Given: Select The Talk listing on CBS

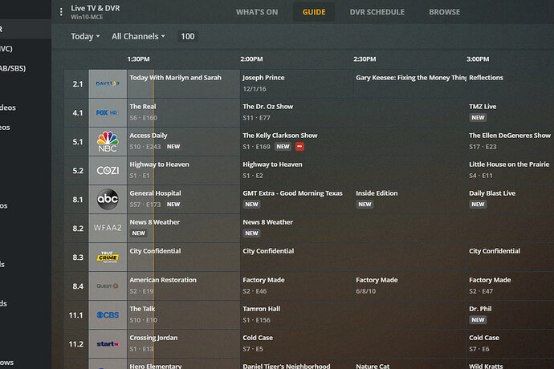Looking at the screenshot, I should (183, 315).
